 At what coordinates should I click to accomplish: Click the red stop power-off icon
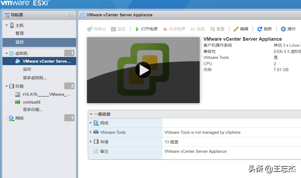point(165,29)
